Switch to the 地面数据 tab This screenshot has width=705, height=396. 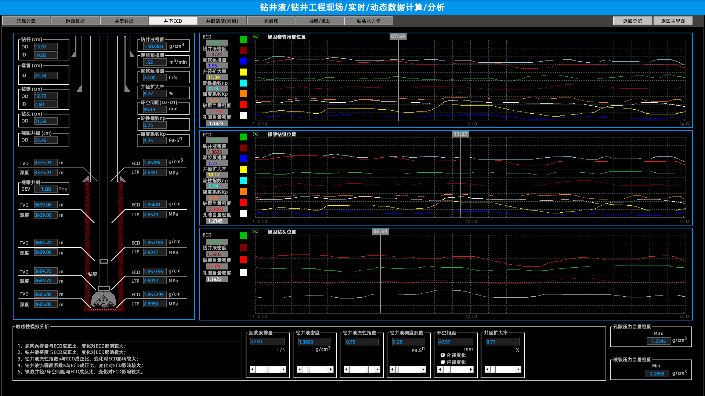point(75,21)
